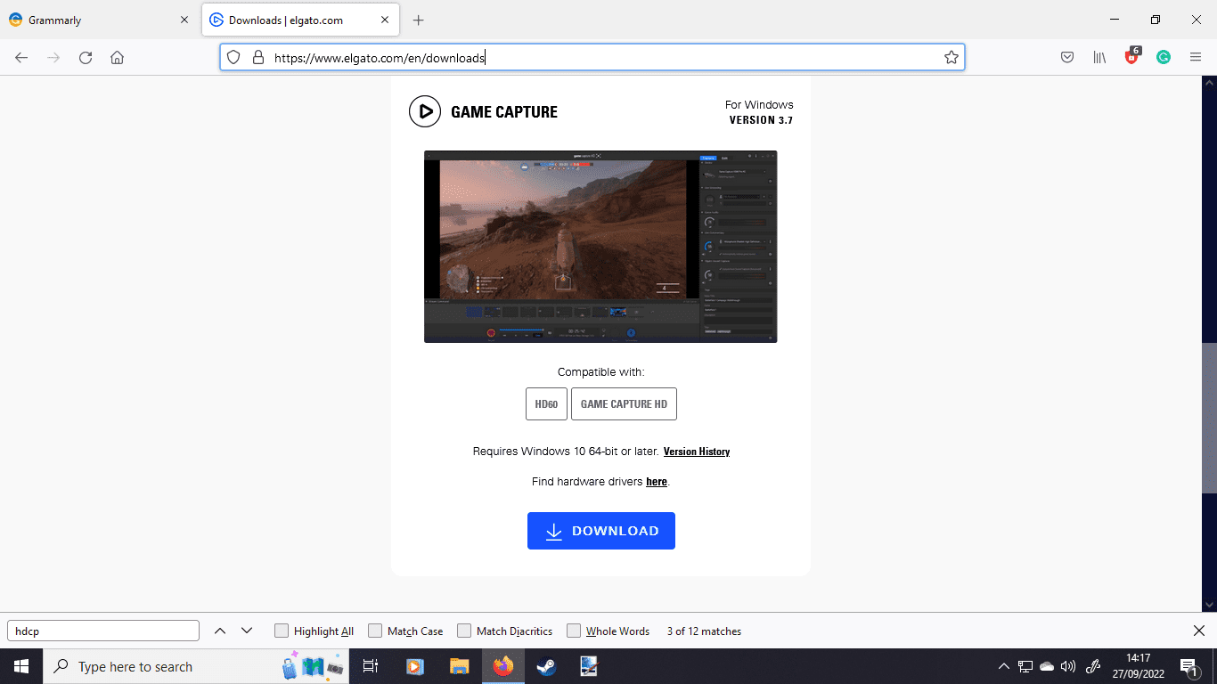The image size is (1217, 684).
Task: Open a new browser tab
Action: (419, 20)
